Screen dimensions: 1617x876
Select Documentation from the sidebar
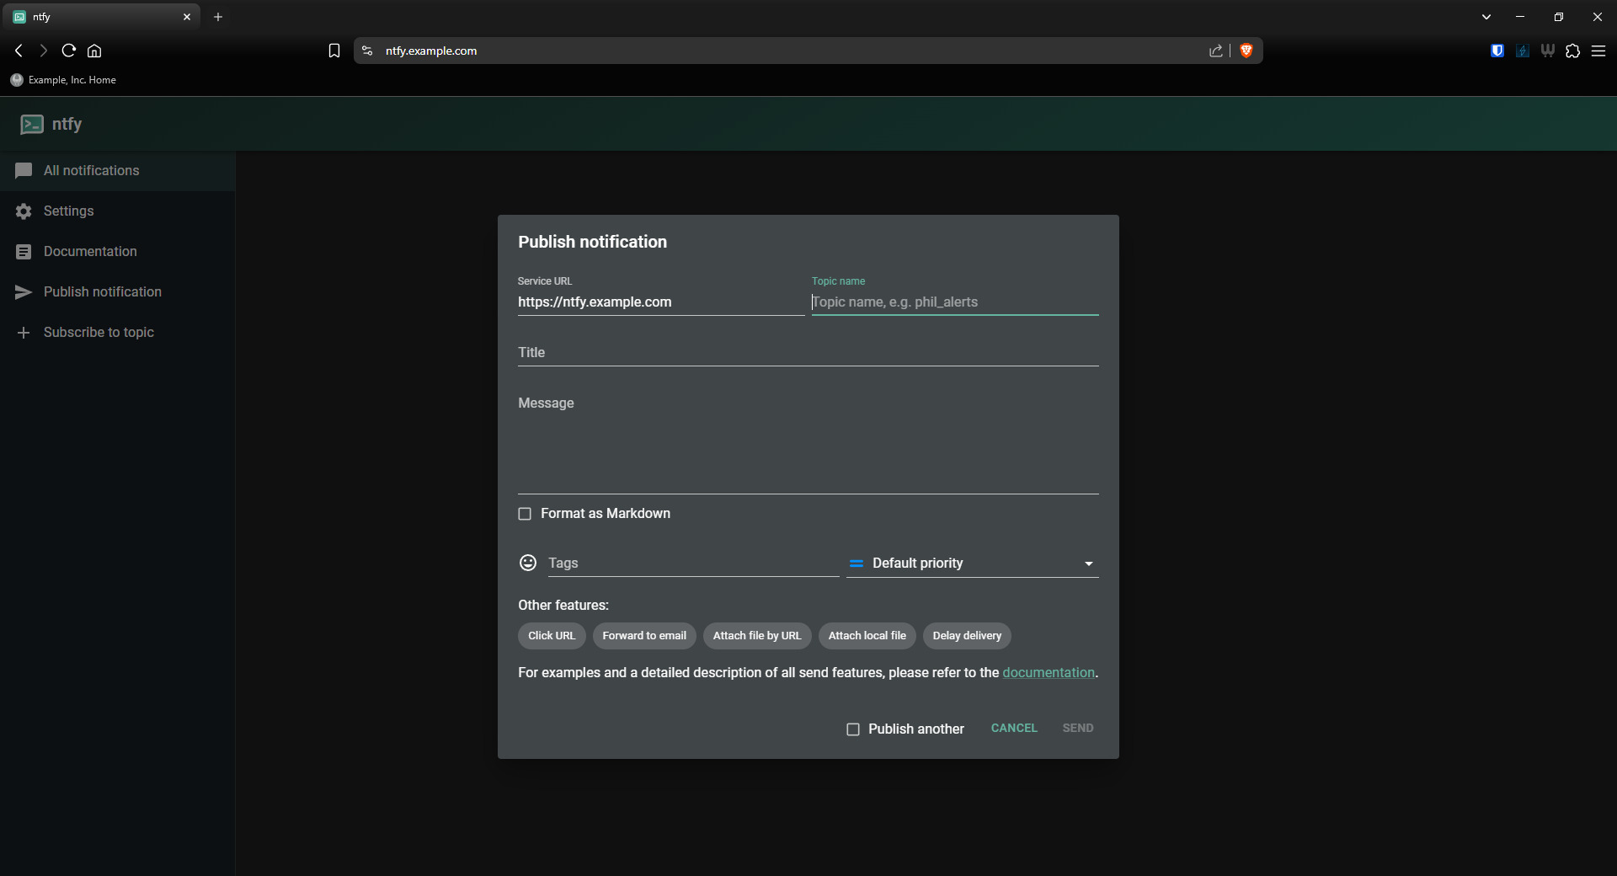coord(90,252)
